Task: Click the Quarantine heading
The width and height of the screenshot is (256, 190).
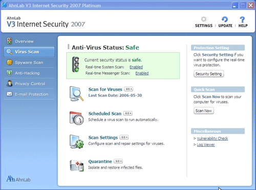Action: (x=100, y=161)
